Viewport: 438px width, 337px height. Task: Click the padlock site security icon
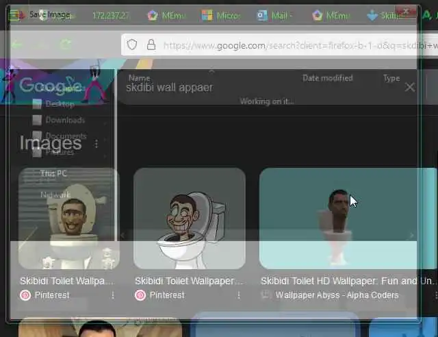[x=151, y=45]
